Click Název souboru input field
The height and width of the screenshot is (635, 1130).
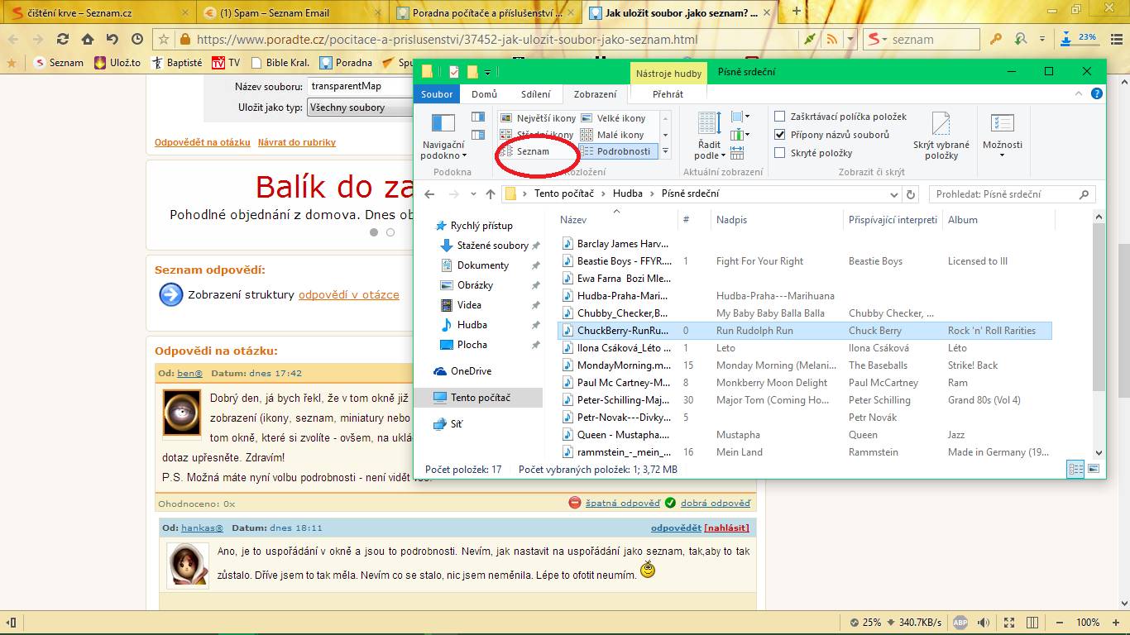360,86
